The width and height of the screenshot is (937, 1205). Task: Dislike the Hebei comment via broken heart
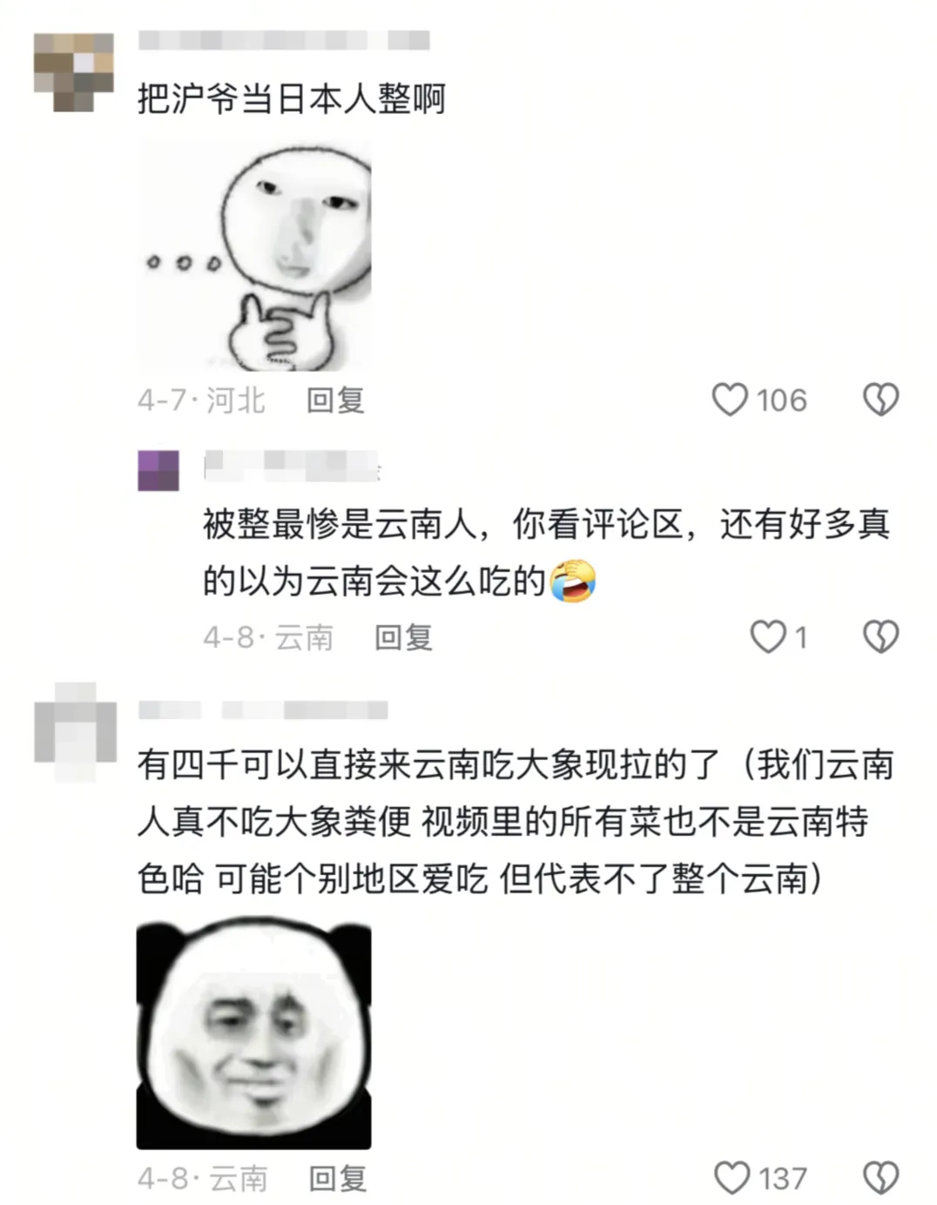tap(880, 400)
